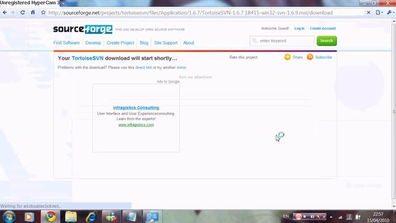Click the browser Back arrow

(5, 12)
